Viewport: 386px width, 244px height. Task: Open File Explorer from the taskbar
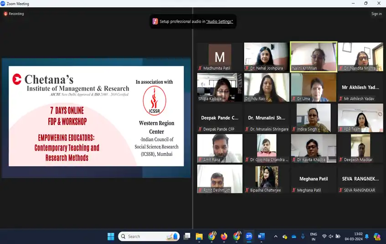(x=199, y=236)
